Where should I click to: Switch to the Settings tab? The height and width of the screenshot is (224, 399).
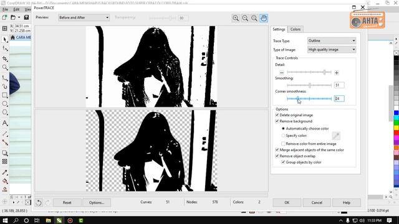(279, 29)
